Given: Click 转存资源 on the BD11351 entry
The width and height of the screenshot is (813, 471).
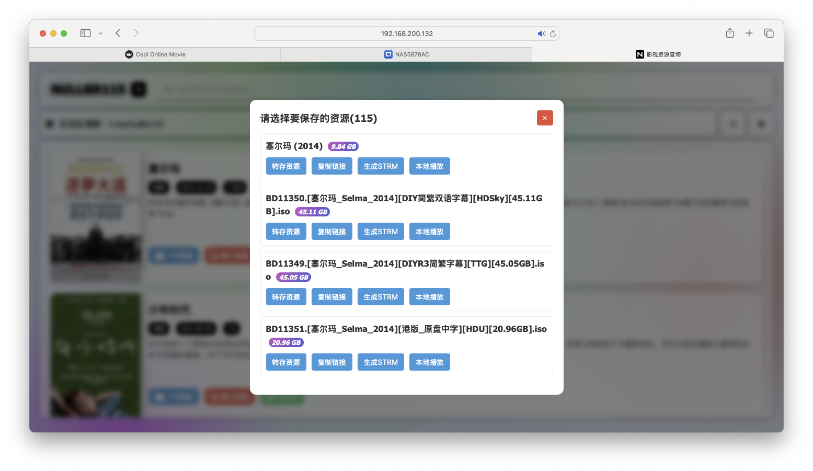Looking at the screenshot, I should coord(286,362).
